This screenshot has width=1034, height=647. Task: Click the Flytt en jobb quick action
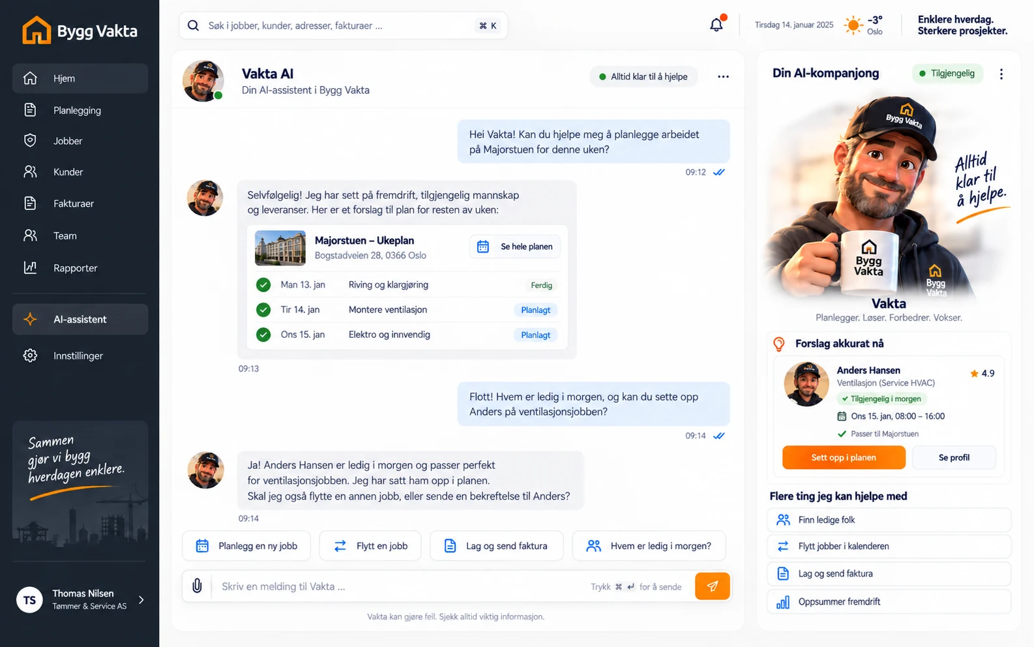point(370,546)
